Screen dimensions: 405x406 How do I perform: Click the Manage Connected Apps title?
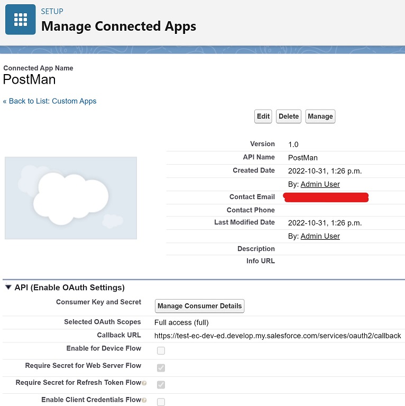coord(119,26)
